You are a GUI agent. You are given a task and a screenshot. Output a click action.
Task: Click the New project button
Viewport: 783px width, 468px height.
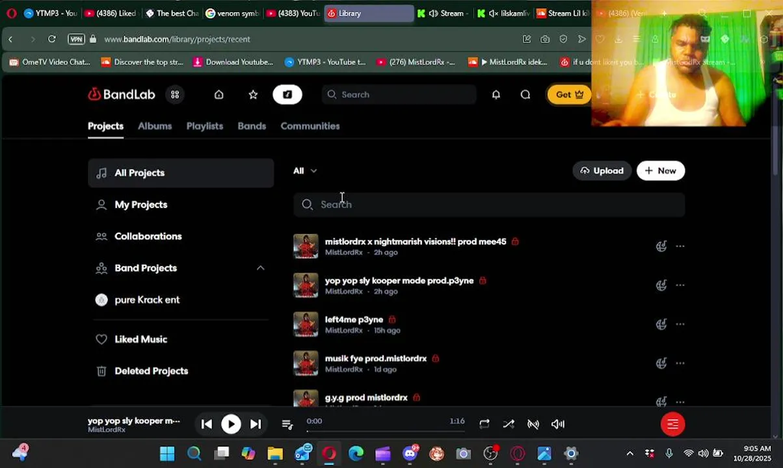pos(661,171)
